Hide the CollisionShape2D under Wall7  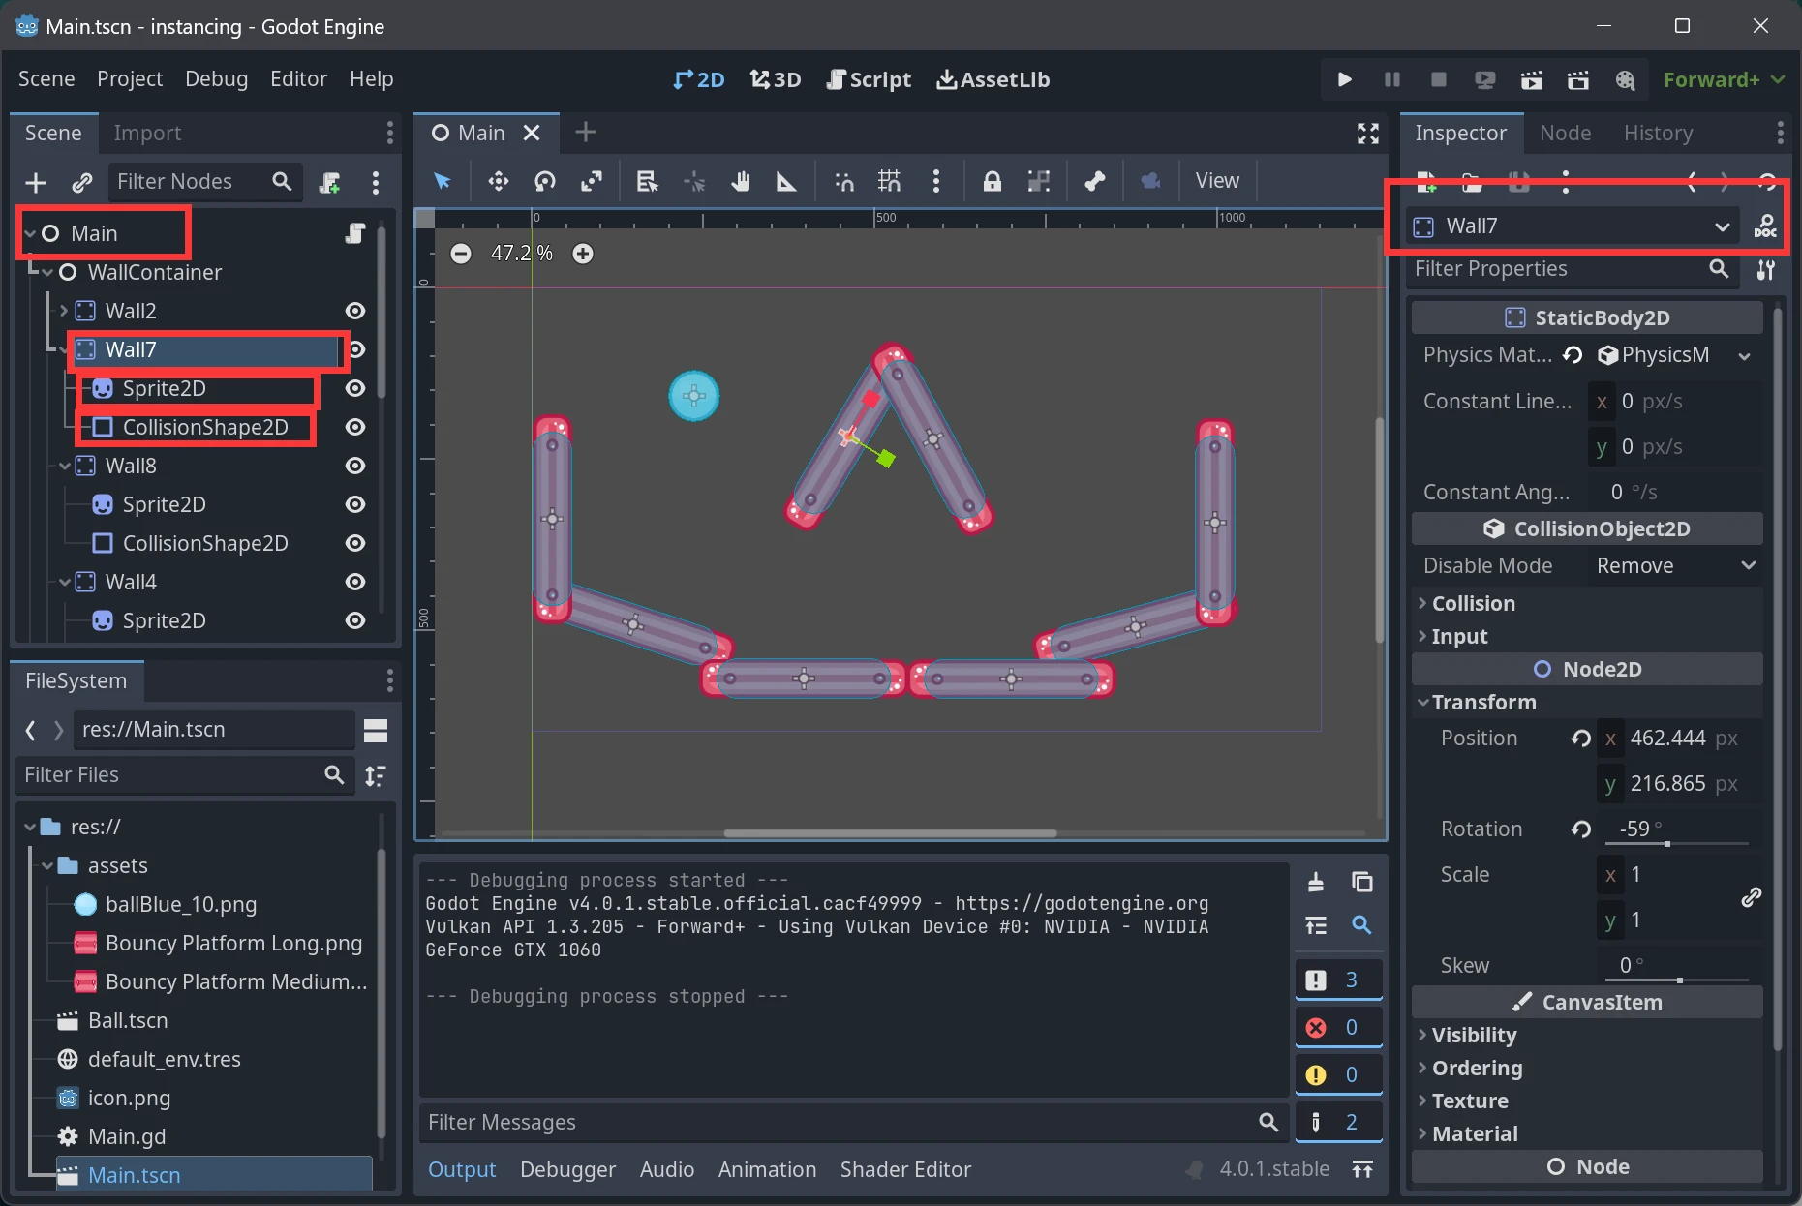(x=354, y=427)
